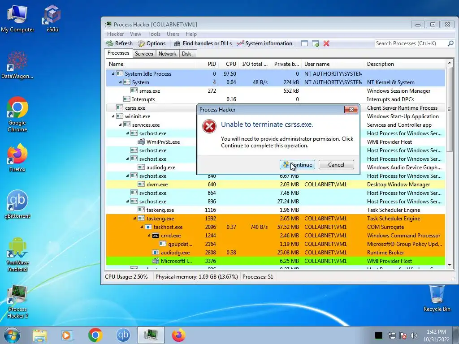Select taskeng.exe with PID 1116
The height and width of the screenshot is (344, 459).
[276, 210]
